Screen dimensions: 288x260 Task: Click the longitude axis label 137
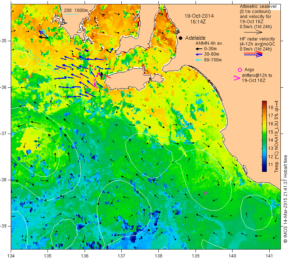click(122, 256)
